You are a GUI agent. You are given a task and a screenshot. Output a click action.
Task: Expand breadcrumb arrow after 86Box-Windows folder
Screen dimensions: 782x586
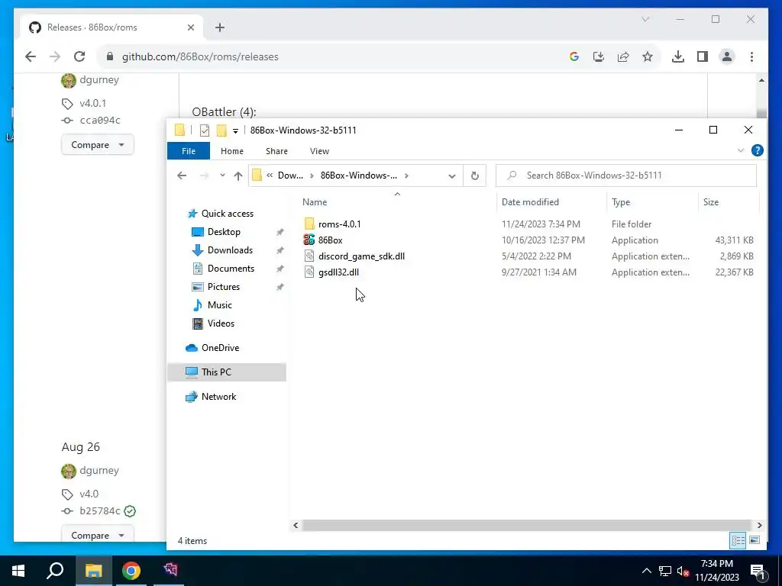pyautogui.click(x=407, y=175)
